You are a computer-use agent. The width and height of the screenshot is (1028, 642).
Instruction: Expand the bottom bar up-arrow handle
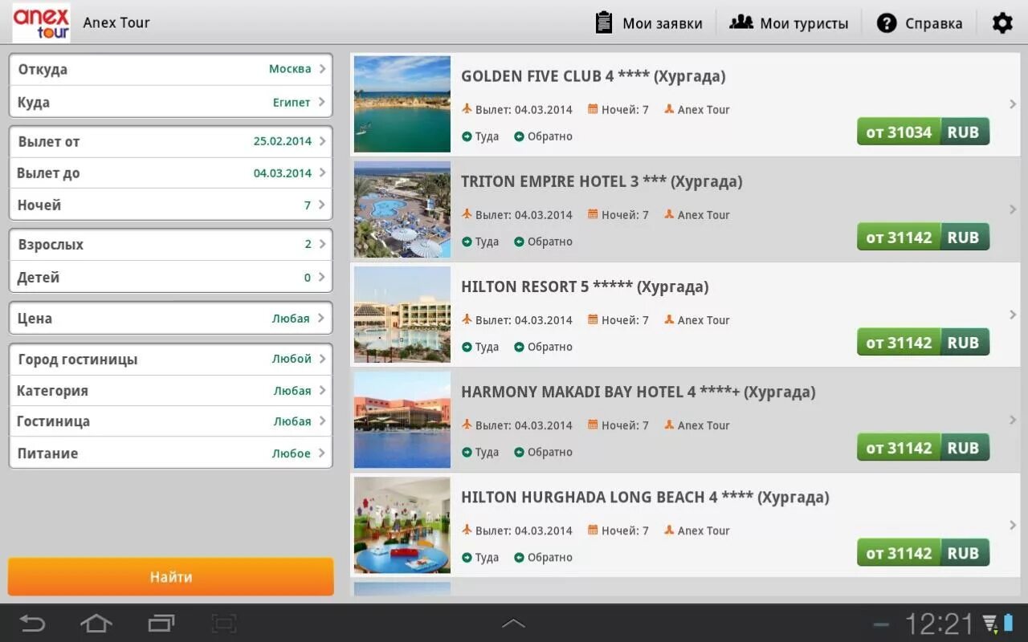[x=514, y=624]
